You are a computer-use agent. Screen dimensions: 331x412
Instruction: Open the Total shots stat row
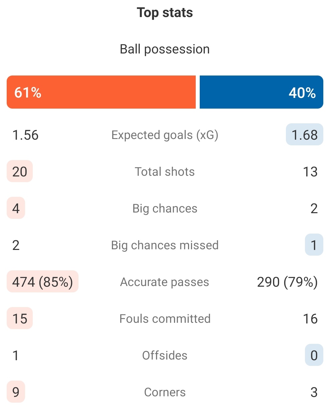click(165, 171)
